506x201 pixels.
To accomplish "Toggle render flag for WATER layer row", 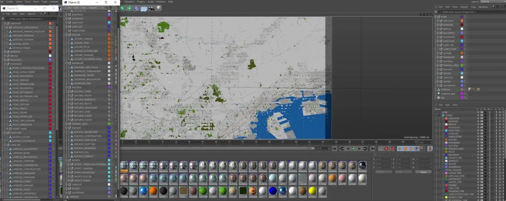I will pos(485,164).
